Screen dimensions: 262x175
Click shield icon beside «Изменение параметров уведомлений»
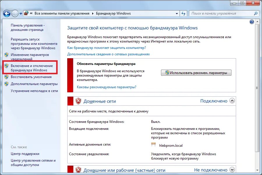[x=6, y=55]
